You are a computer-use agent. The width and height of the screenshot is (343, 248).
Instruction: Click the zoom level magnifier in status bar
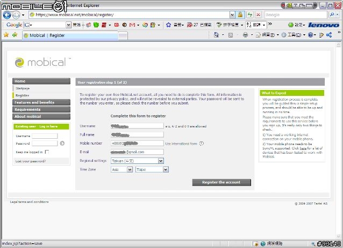pos(313,244)
